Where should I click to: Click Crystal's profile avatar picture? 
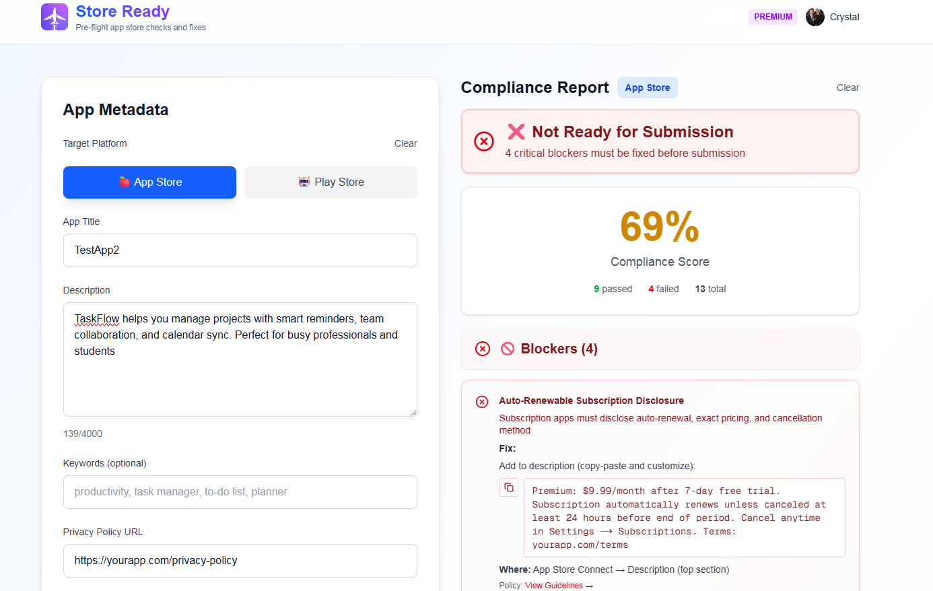coord(815,17)
